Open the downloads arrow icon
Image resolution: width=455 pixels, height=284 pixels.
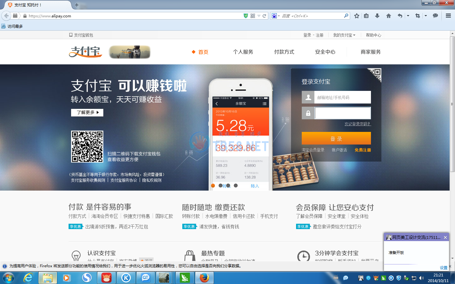(x=377, y=16)
